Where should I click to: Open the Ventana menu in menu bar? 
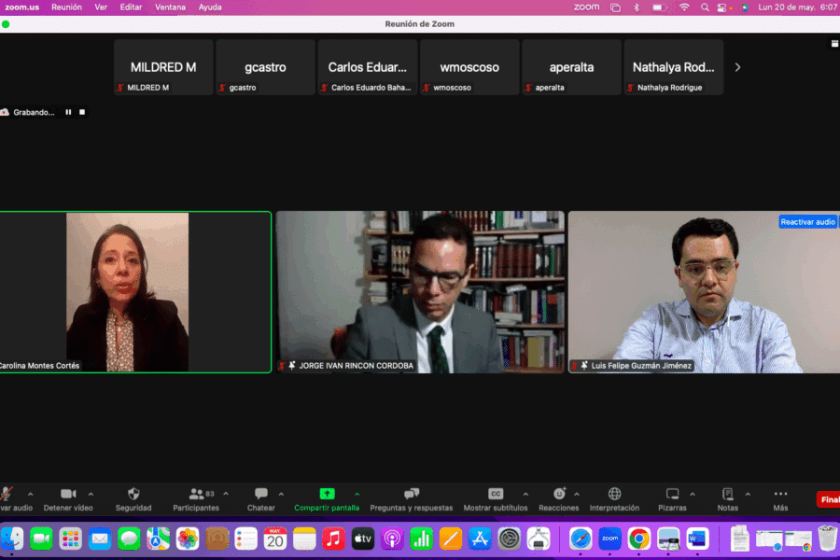point(170,7)
